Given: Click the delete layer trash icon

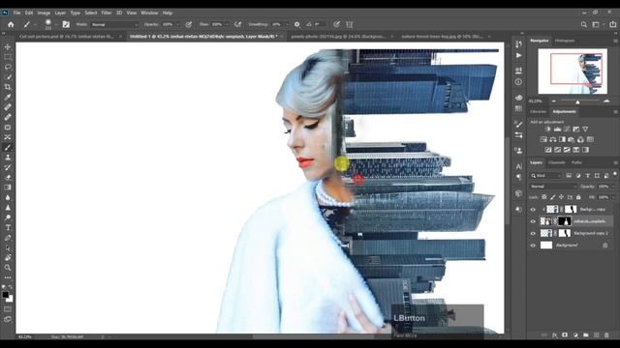Looking at the screenshot, I should pos(606,335).
